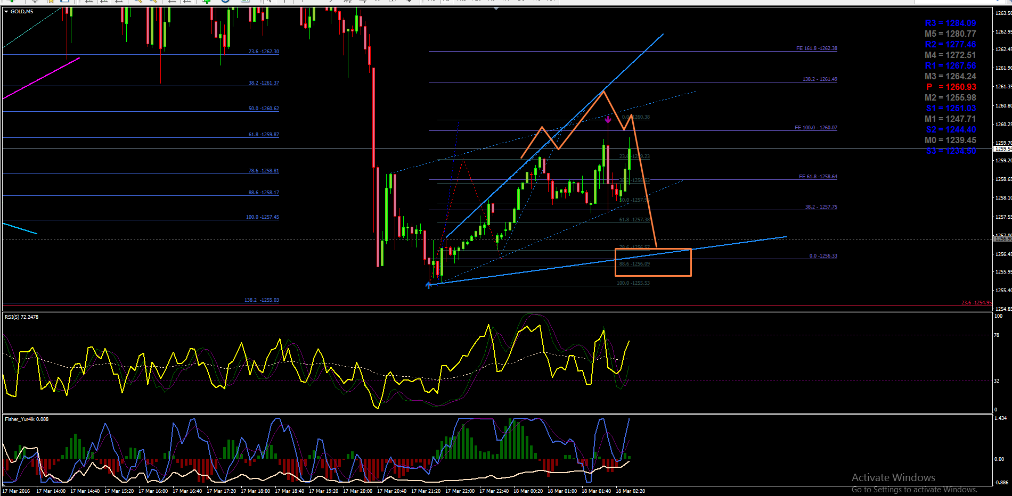
Task: Select pivot level R2 = 1277.46
Action: tap(950, 45)
